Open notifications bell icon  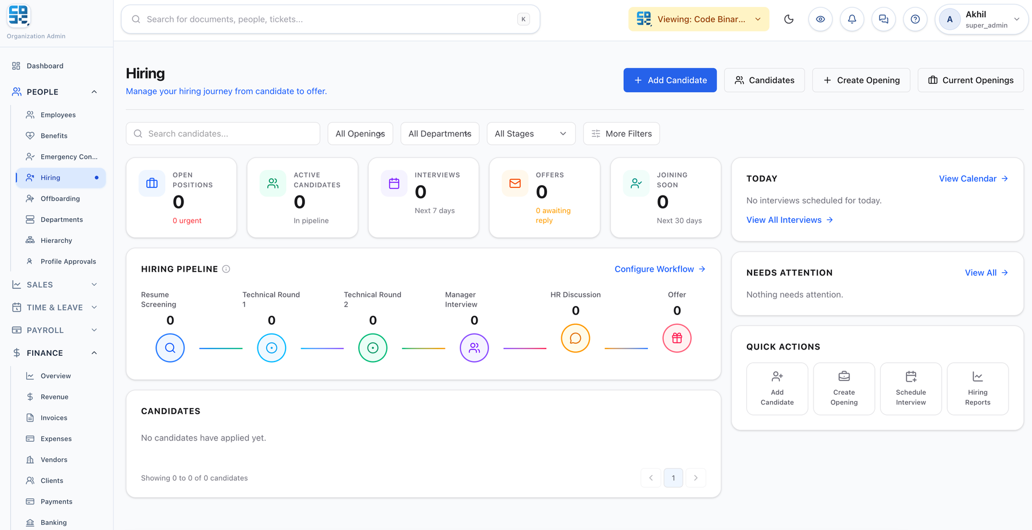(852, 19)
